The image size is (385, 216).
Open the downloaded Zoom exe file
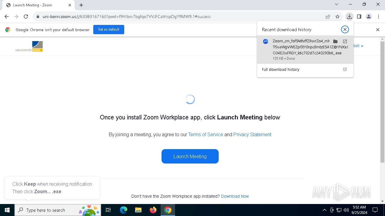(345, 41)
